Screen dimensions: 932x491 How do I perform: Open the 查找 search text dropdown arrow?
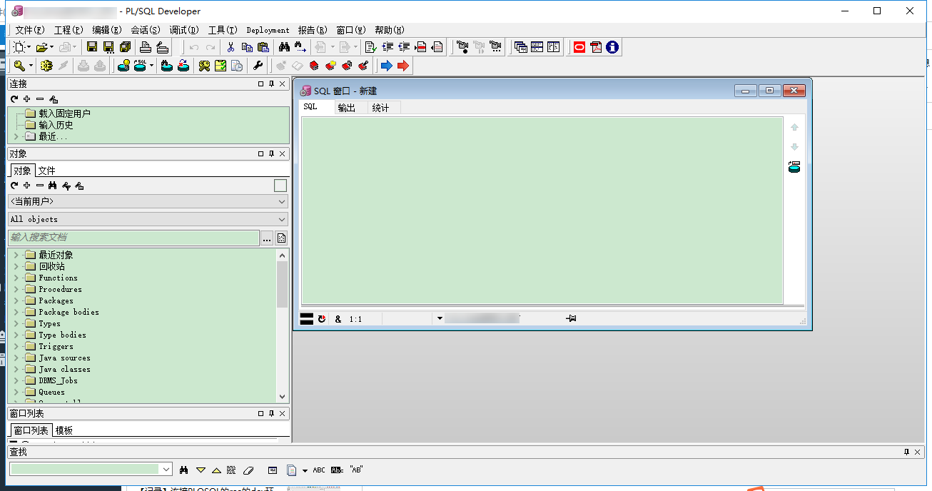(166, 470)
